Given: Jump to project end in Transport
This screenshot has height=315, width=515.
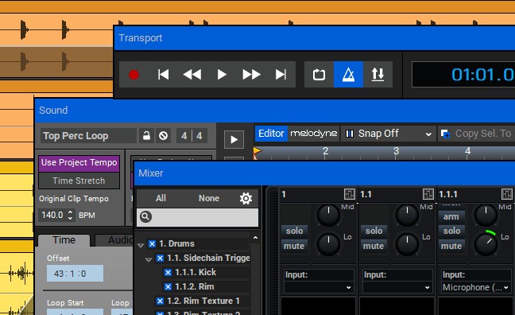Looking at the screenshot, I should (281, 75).
